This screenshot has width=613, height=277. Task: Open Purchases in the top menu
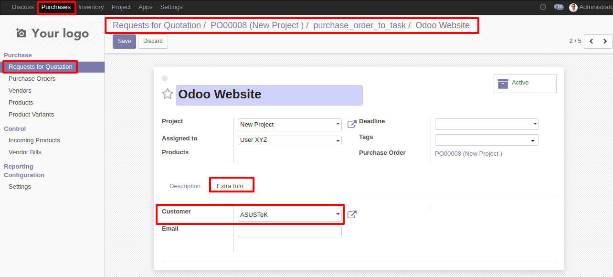pyautogui.click(x=56, y=7)
